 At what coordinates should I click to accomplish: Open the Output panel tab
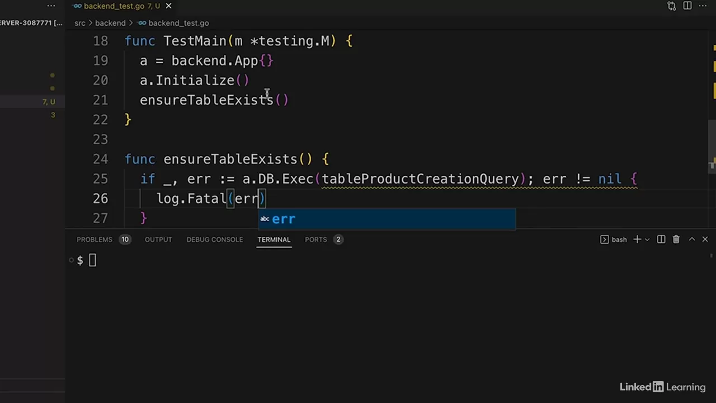coord(158,240)
